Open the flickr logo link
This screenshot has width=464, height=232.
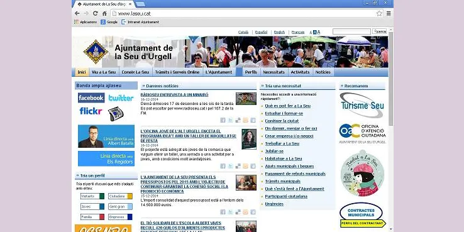click(91, 111)
